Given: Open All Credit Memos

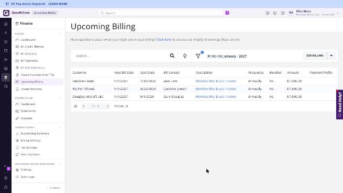Looking at the screenshot, I should (x=32, y=47).
